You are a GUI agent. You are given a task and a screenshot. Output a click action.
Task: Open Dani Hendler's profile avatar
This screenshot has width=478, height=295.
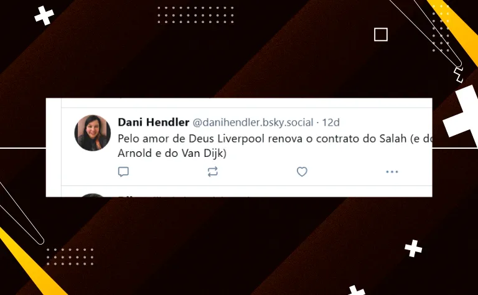pyautogui.click(x=92, y=133)
